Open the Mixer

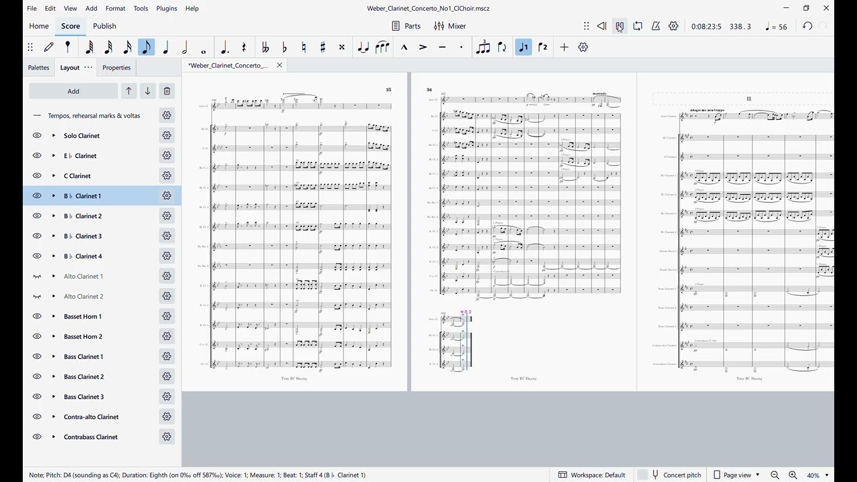[x=450, y=26]
